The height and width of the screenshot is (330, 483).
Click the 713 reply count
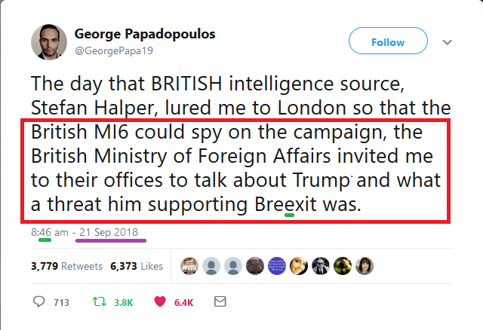click(x=61, y=303)
